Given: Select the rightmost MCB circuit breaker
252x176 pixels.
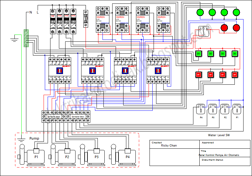Looking at the screenshot, I should tap(73, 21).
